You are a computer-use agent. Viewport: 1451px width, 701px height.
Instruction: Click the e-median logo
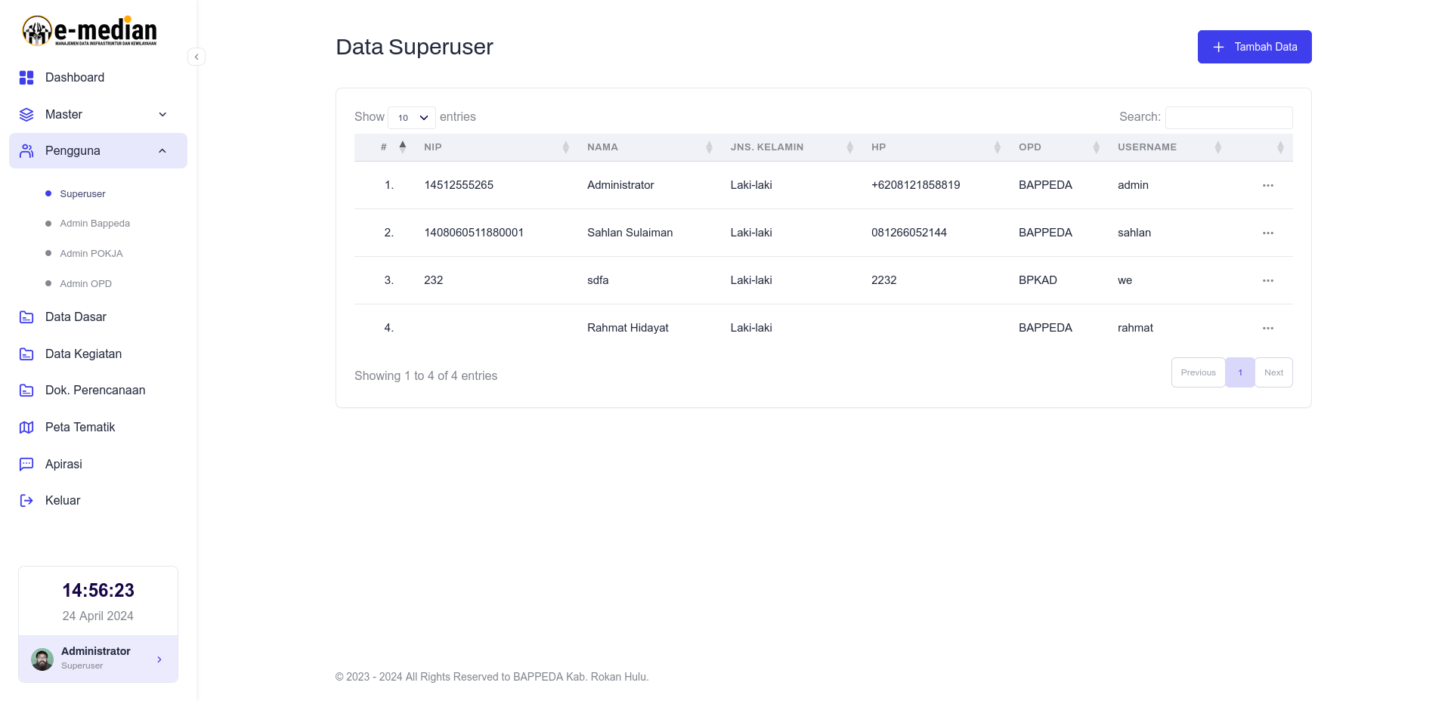point(89,31)
